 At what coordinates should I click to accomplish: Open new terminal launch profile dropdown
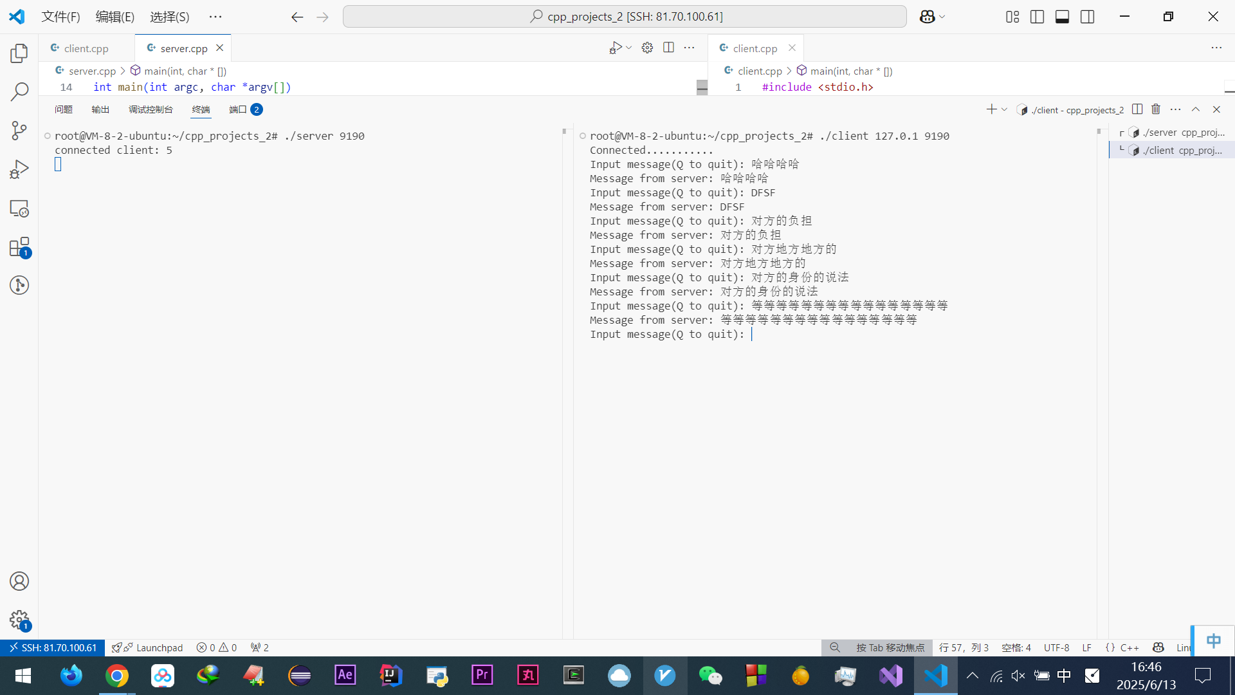1004,109
